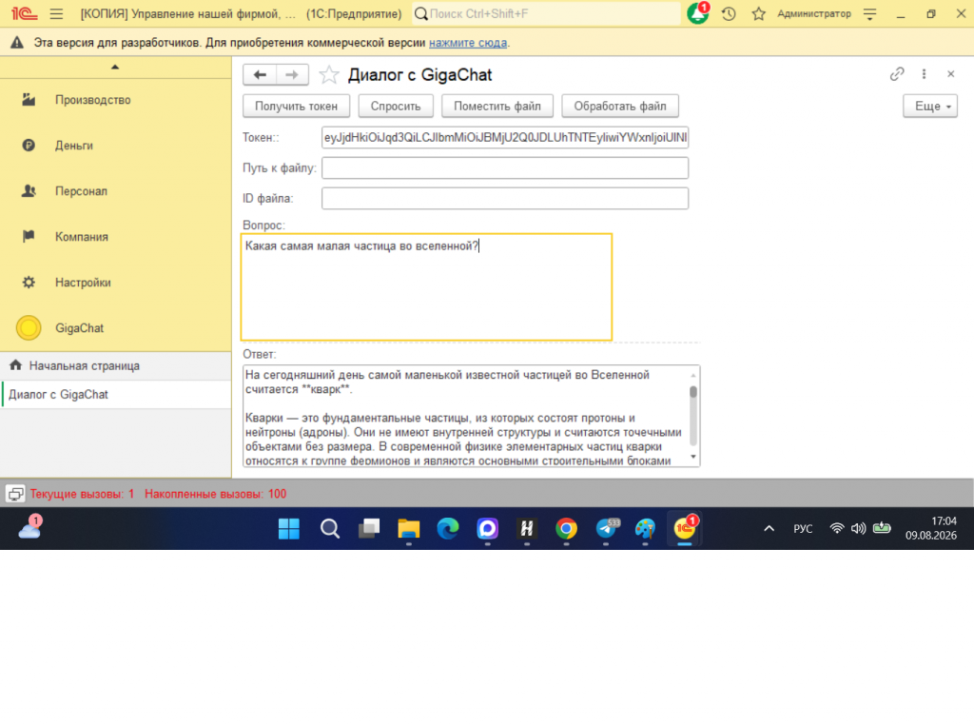Click into the Вопрос text area
The height and width of the screenshot is (726, 974).
click(x=426, y=287)
